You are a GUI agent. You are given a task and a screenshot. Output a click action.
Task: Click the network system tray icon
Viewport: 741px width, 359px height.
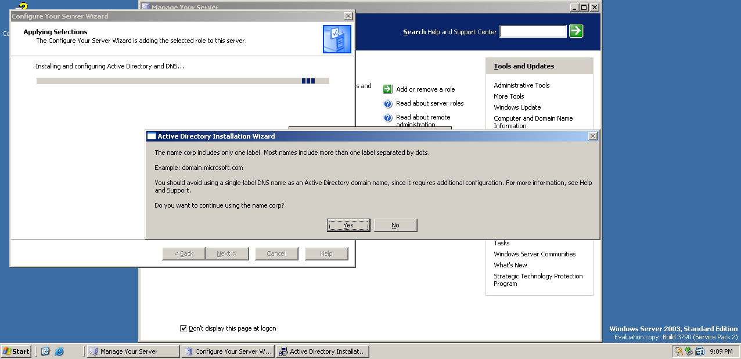(x=699, y=351)
